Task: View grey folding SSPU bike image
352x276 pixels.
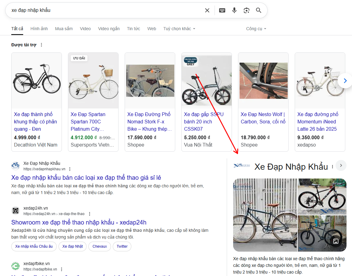Action: coord(207,80)
